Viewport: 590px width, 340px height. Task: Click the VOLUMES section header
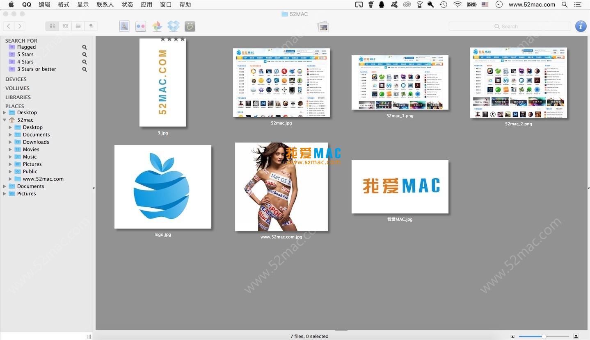coord(17,88)
